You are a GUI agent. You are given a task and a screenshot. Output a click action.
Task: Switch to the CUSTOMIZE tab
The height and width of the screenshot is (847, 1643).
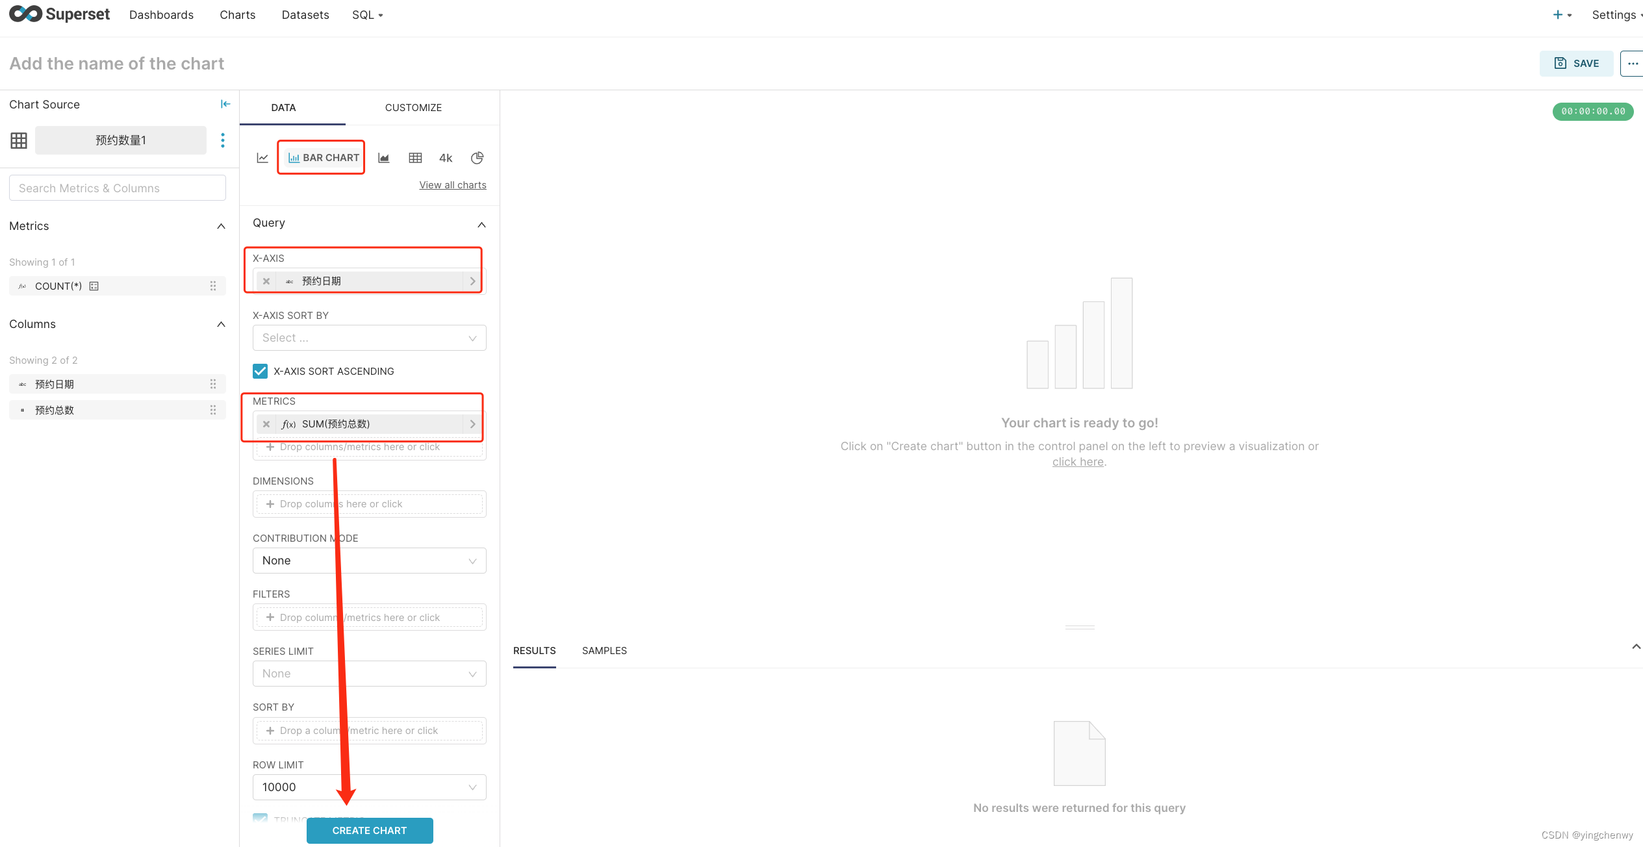(x=413, y=108)
